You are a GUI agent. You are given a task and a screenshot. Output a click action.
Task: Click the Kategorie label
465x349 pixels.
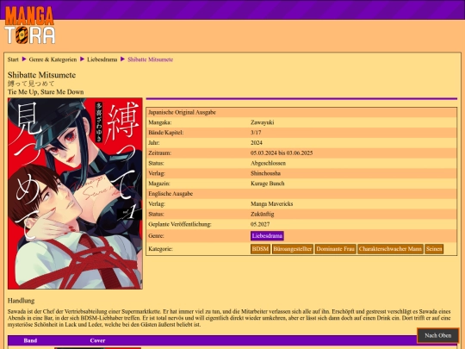160,249
